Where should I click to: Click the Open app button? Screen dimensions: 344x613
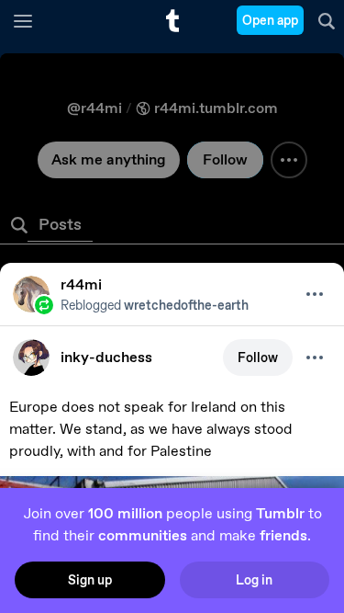point(270,20)
